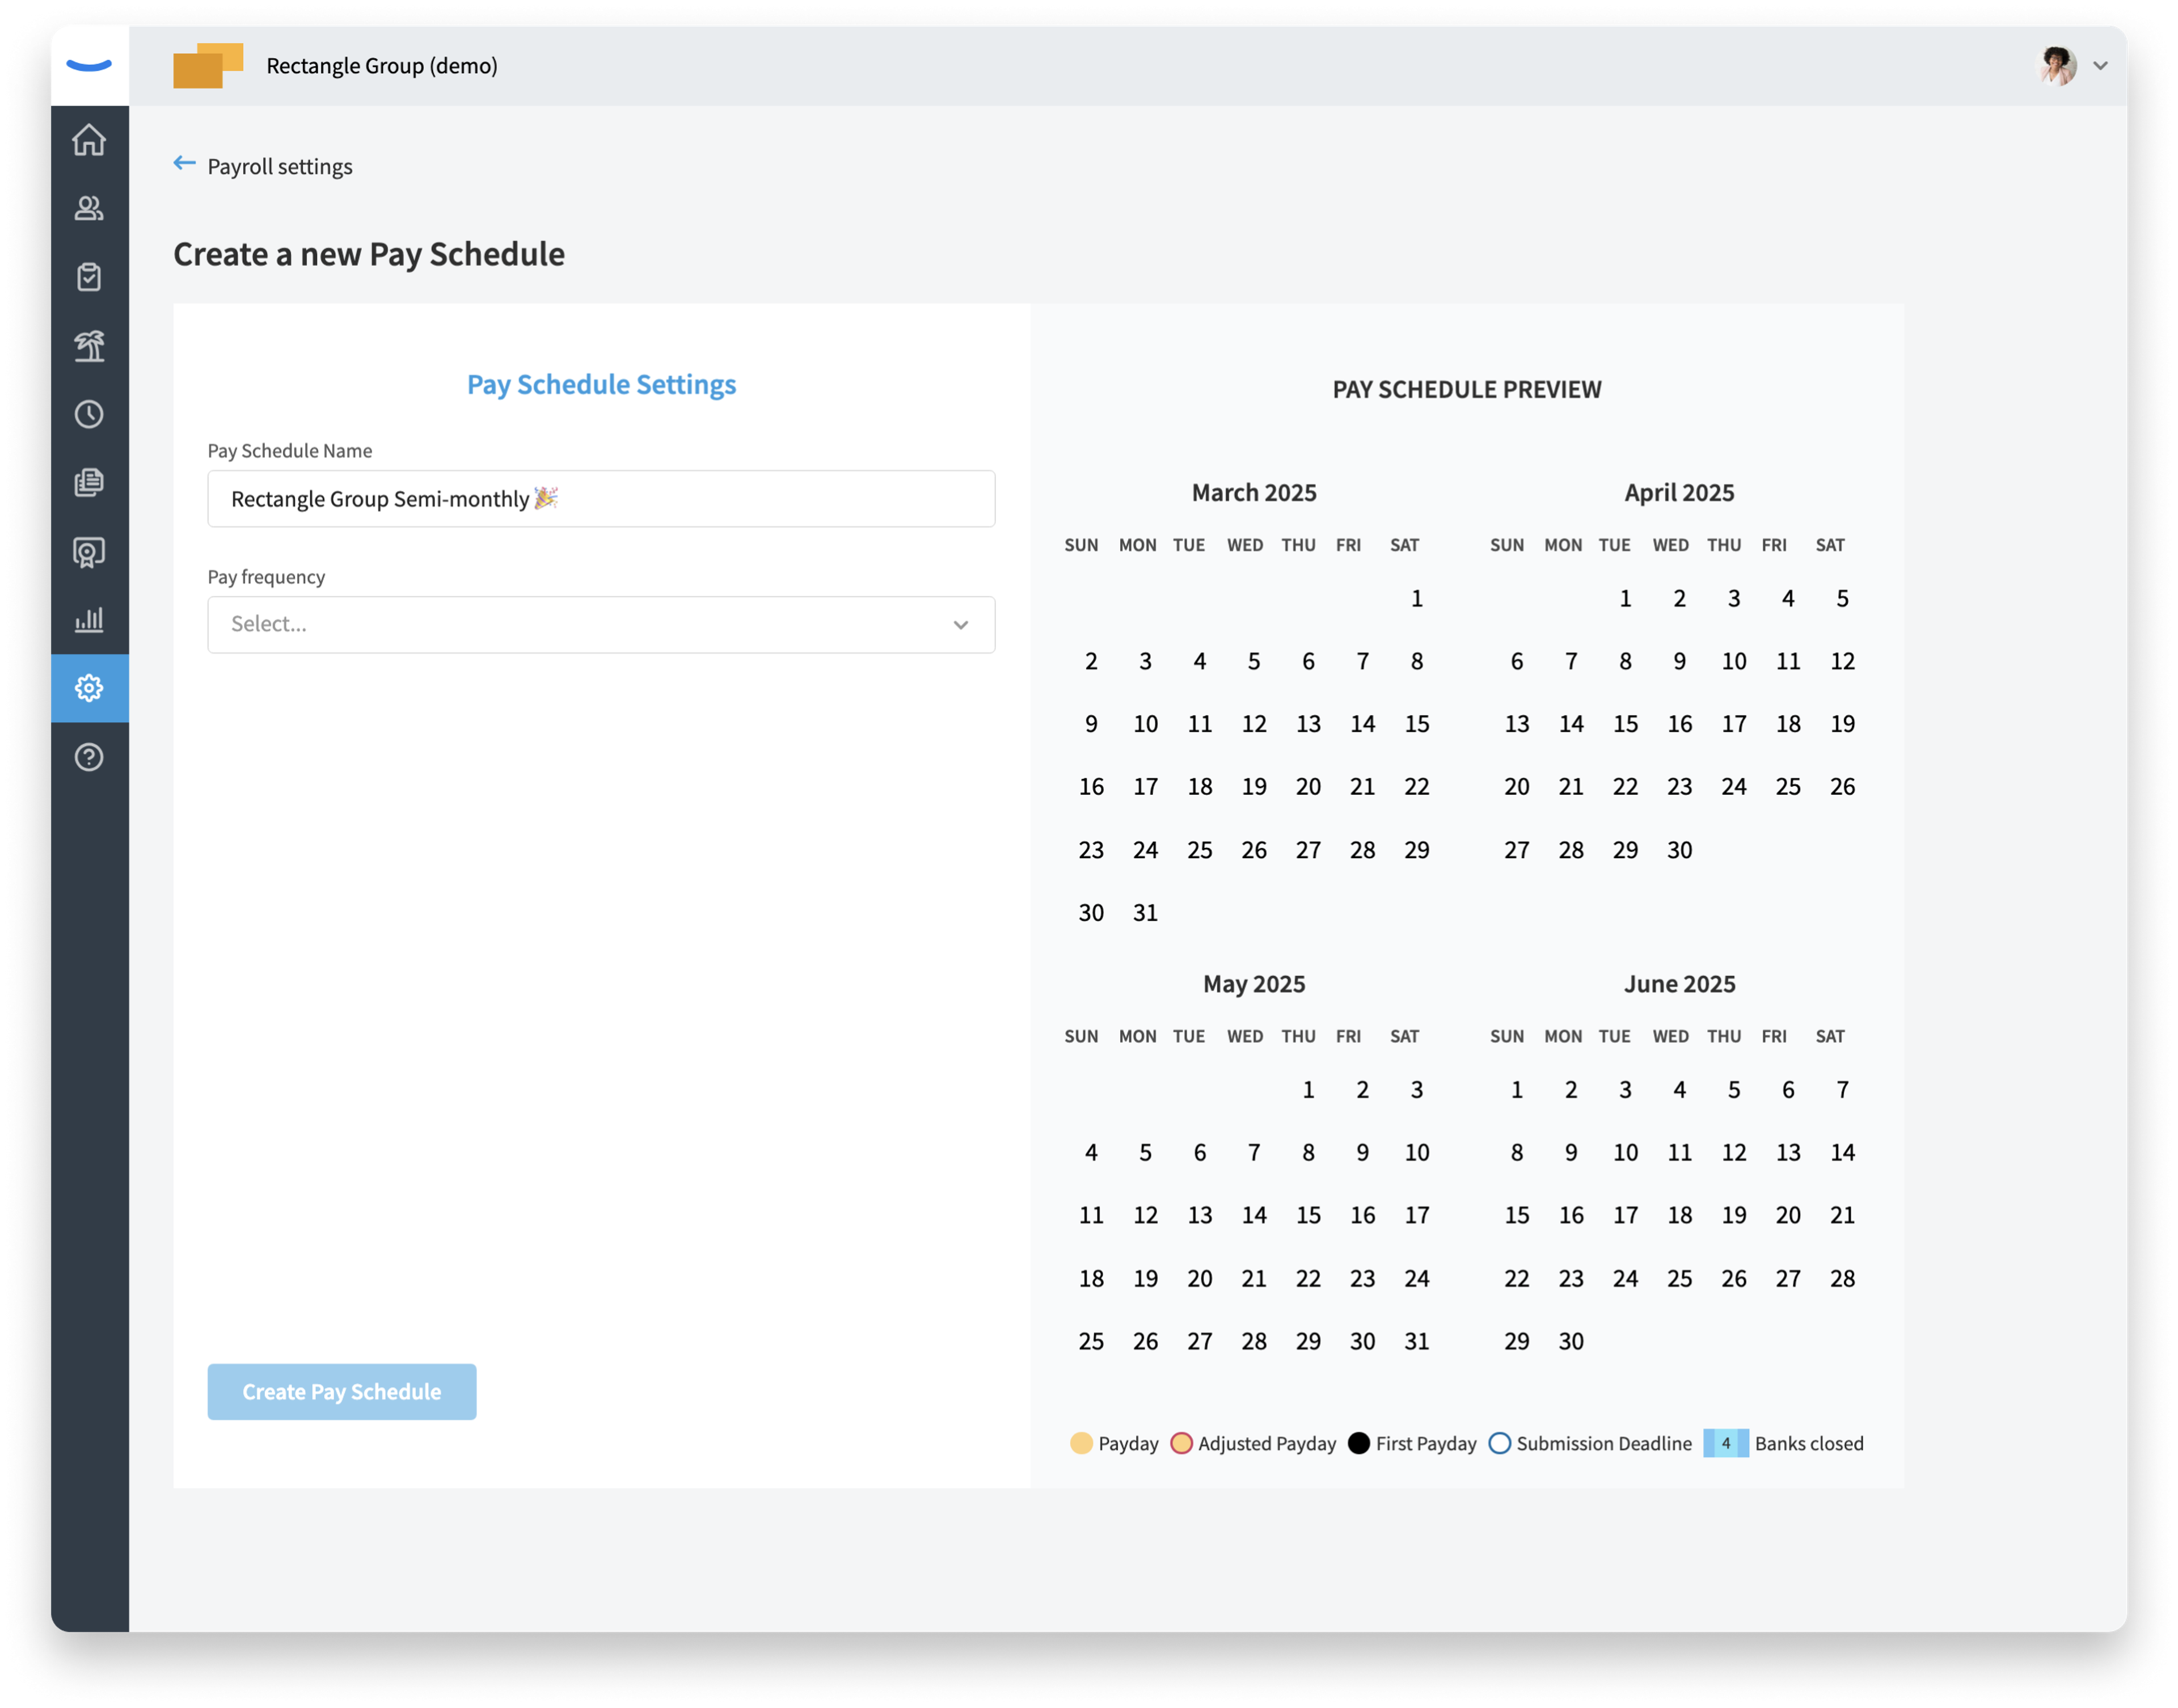Click the March 2025 calendar title

click(x=1254, y=492)
